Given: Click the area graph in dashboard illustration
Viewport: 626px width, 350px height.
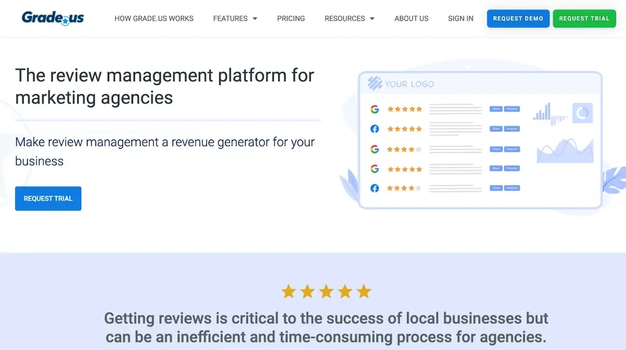Looking at the screenshot, I should pyautogui.click(x=565, y=151).
